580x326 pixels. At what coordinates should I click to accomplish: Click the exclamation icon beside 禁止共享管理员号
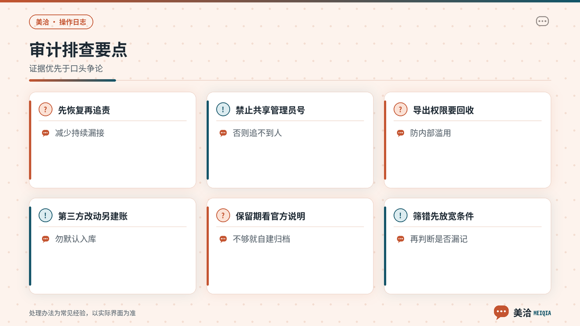[223, 110]
